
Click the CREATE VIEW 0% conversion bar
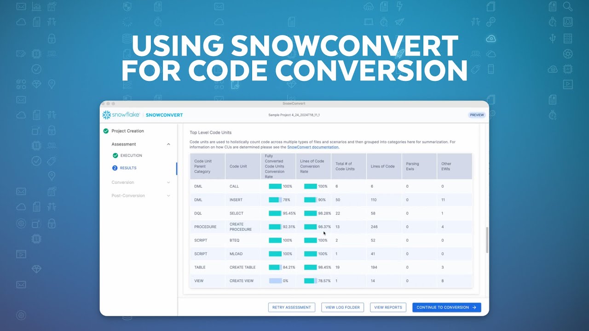(275, 281)
